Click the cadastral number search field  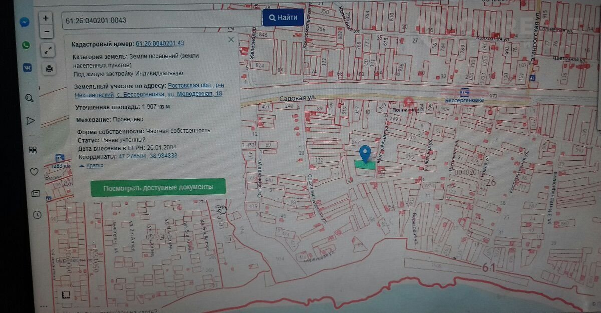coord(160,20)
